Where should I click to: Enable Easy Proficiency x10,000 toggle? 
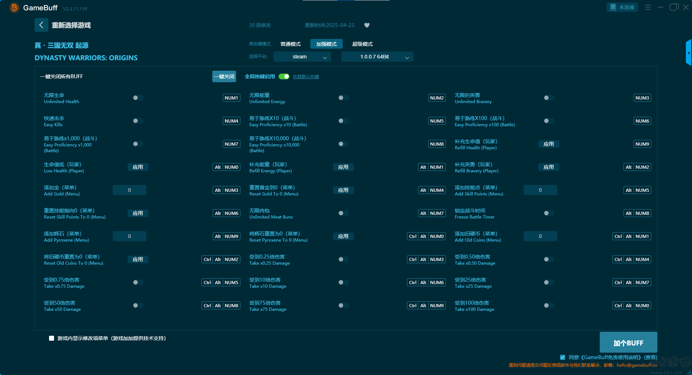tap(343, 144)
